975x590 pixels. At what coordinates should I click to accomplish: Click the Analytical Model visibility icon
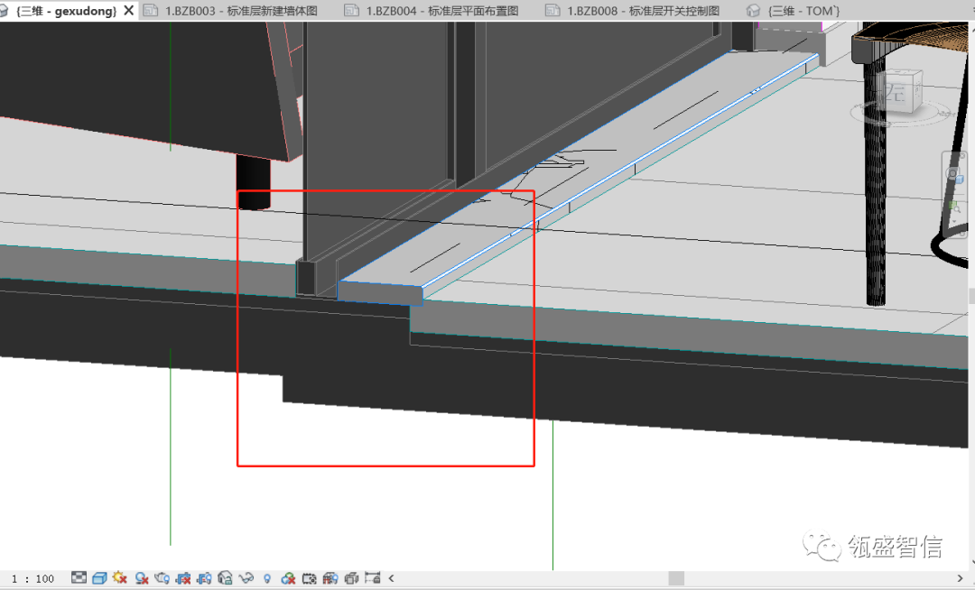[x=330, y=578]
